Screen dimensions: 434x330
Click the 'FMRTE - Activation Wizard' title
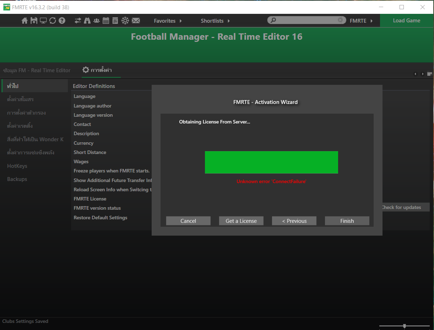click(x=266, y=102)
